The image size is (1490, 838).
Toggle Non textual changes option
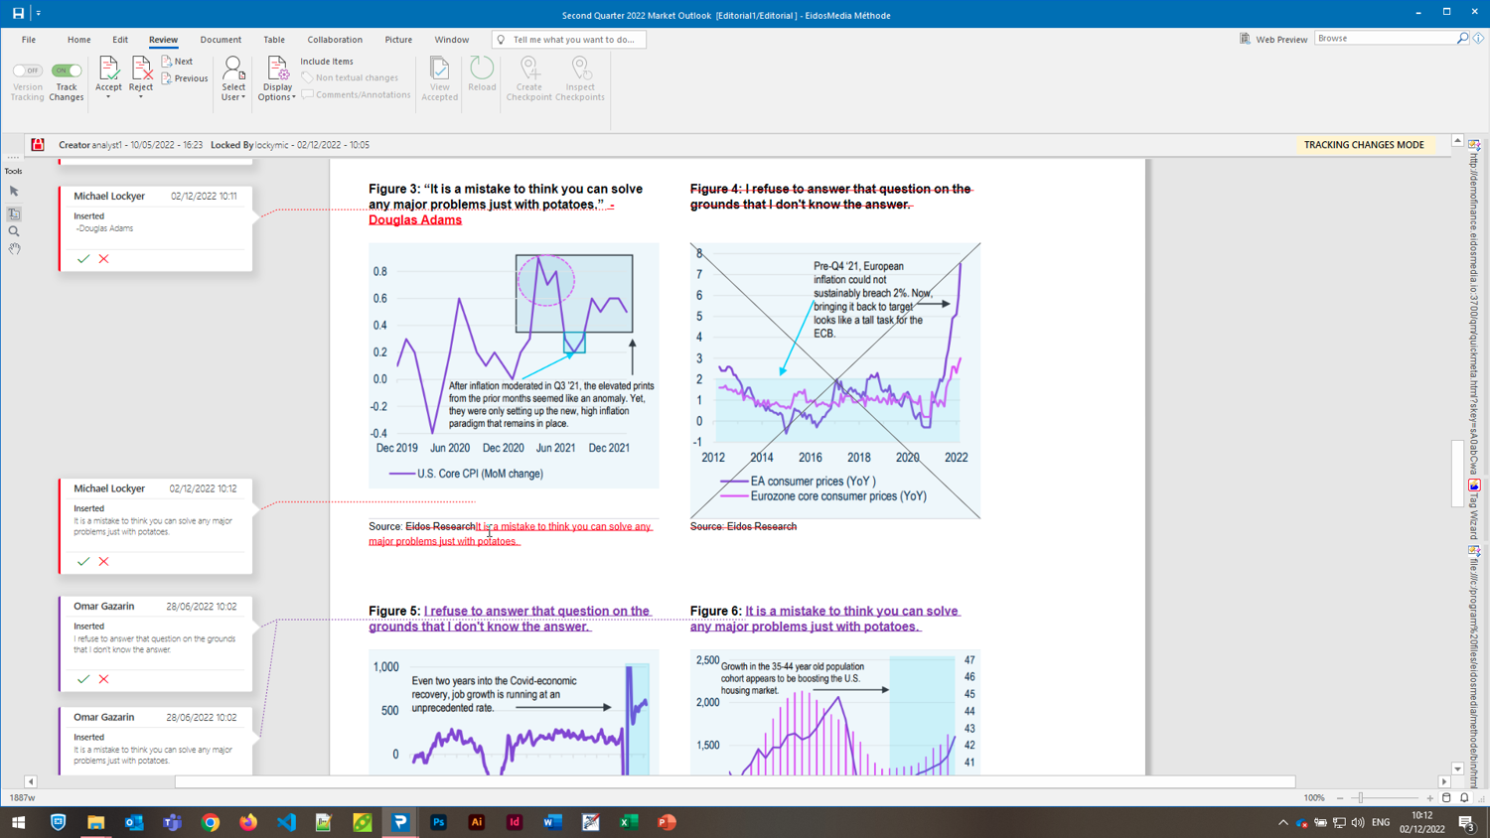tap(350, 77)
